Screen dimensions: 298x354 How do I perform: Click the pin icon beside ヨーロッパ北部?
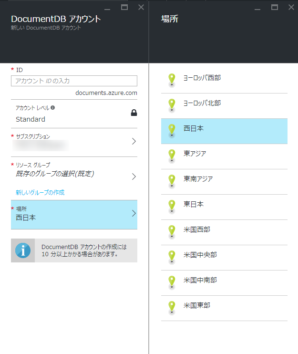tap(172, 105)
